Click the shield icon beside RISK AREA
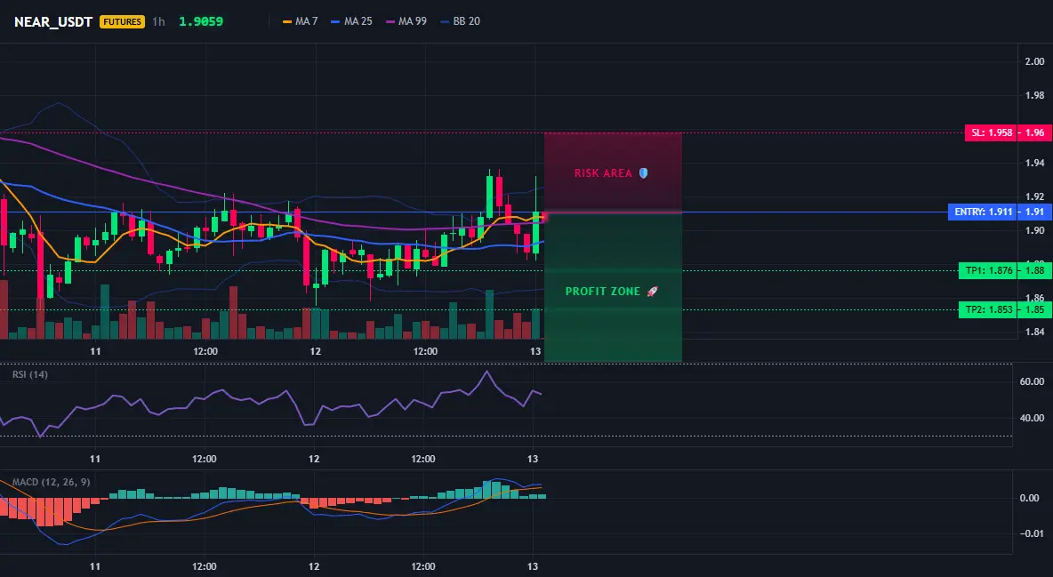This screenshot has height=577, width=1053. (643, 173)
